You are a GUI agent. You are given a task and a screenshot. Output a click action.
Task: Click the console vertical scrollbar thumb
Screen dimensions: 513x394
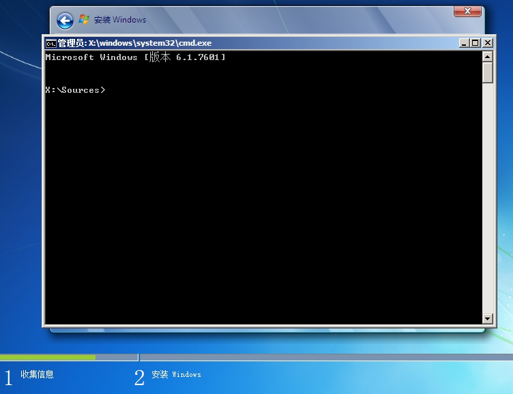pos(487,72)
